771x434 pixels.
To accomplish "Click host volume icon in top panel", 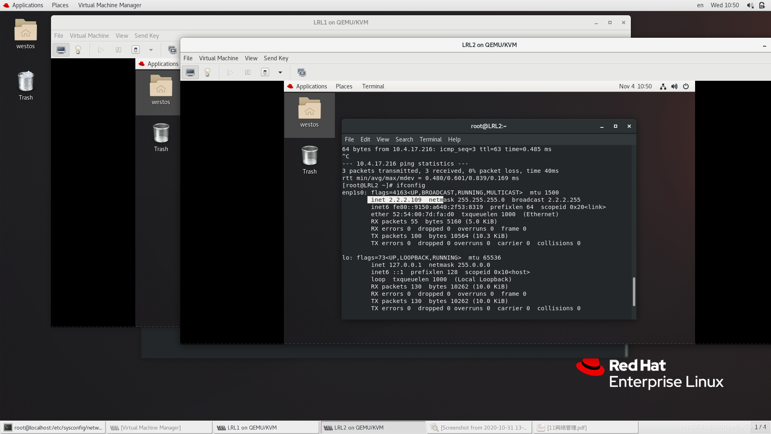I will [x=750, y=5].
